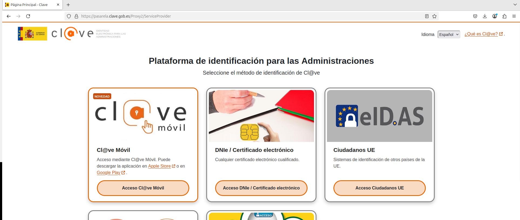Select the Página Principal - Clave tab
Image resolution: width=520 pixels, height=220 pixels.
tap(29, 5)
